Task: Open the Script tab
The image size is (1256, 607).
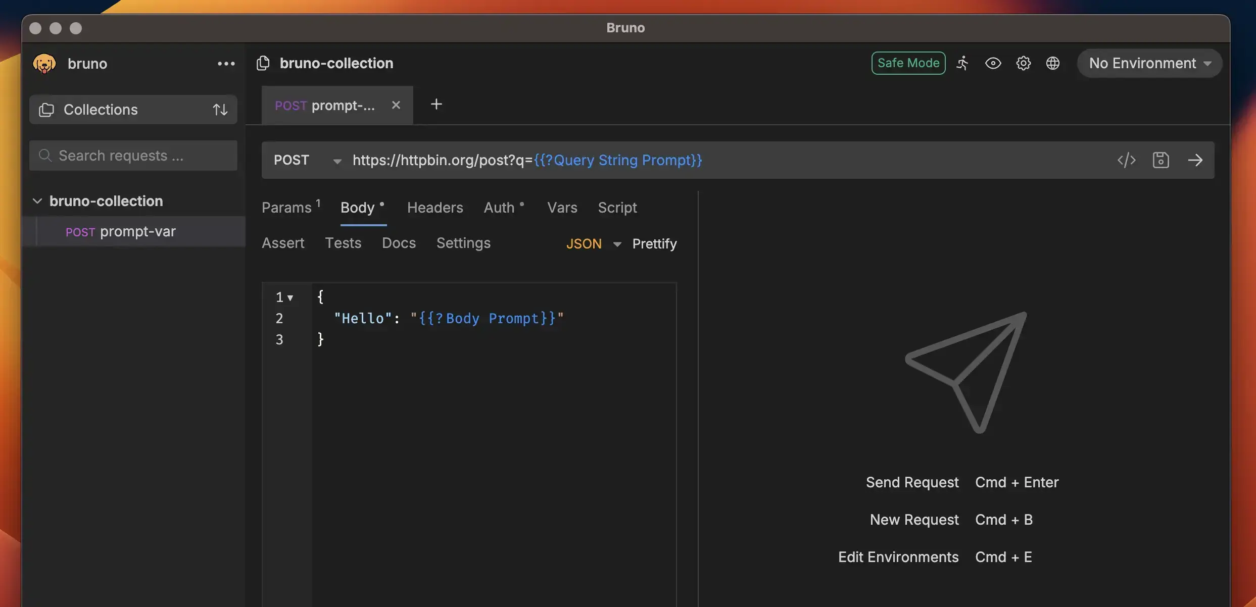Action: pyautogui.click(x=617, y=208)
